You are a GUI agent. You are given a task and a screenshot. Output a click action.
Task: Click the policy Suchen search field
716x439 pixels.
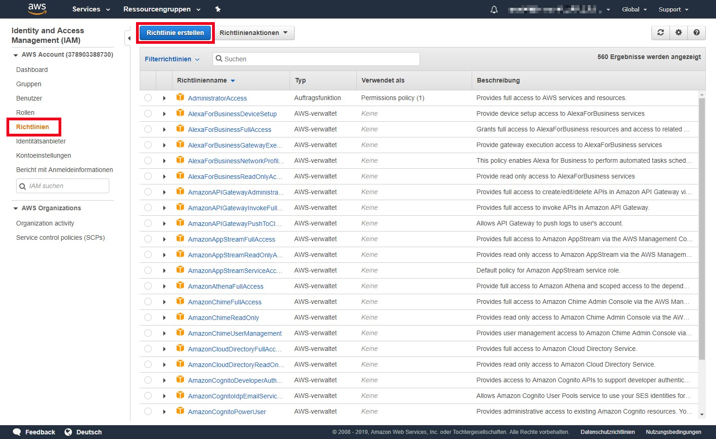[316, 59]
